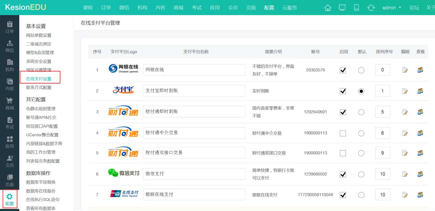Image resolution: width=435 pixels, height=211 pixels.
Task: Set 网银在线 as the default payment method
Action: (361, 70)
